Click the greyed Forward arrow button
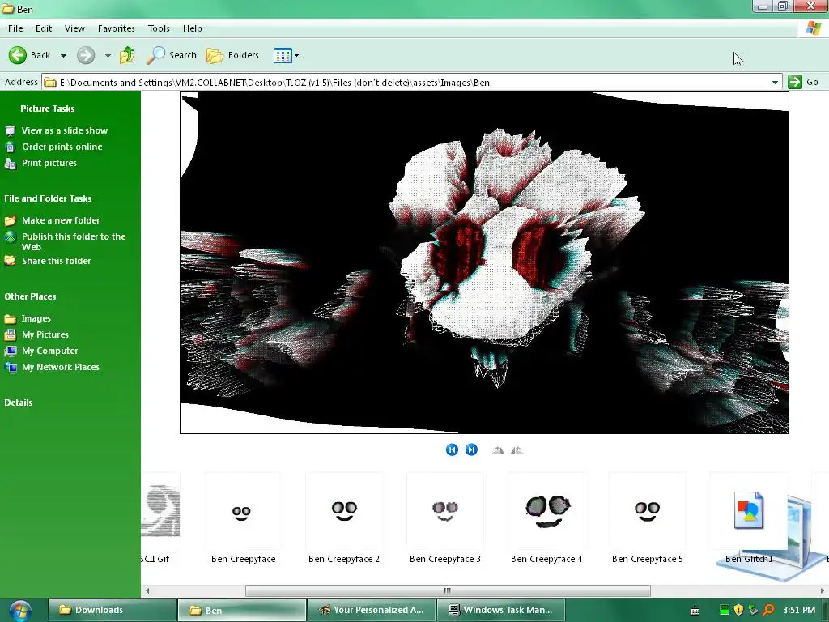This screenshot has width=829, height=622. point(86,55)
